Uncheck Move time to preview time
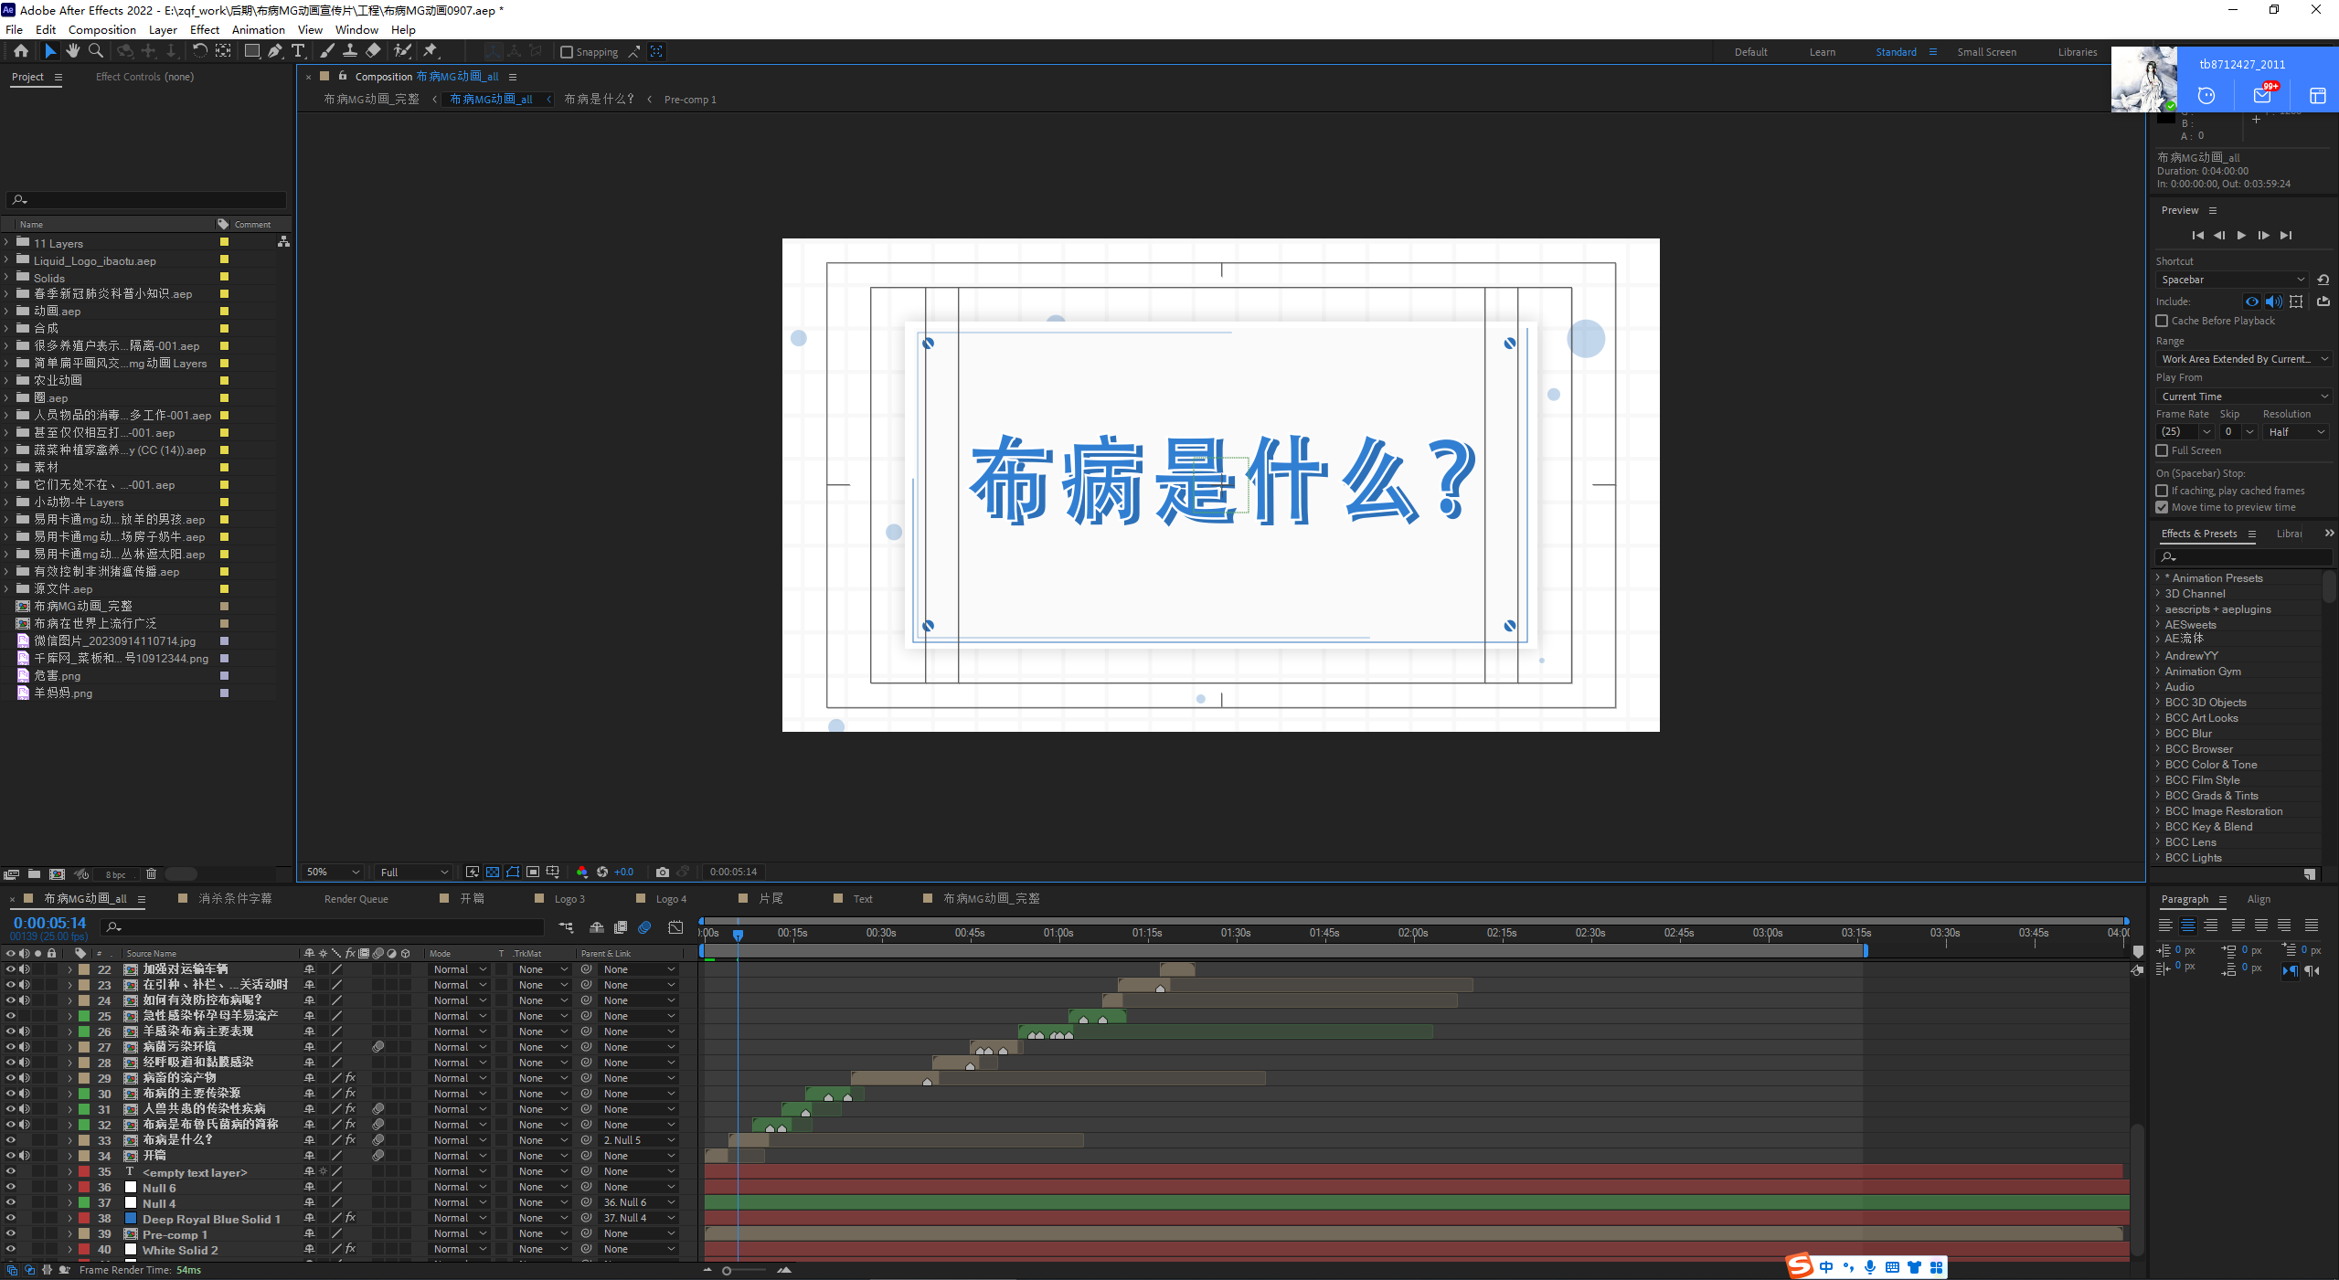Screen dimensions: 2339x1280 pos(2162,507)
